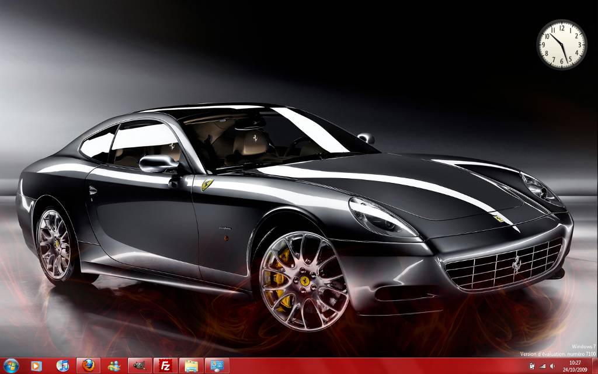Switch to the GIMP taskbar button
This screenshot has width=598, height=374.
point(140,366)
